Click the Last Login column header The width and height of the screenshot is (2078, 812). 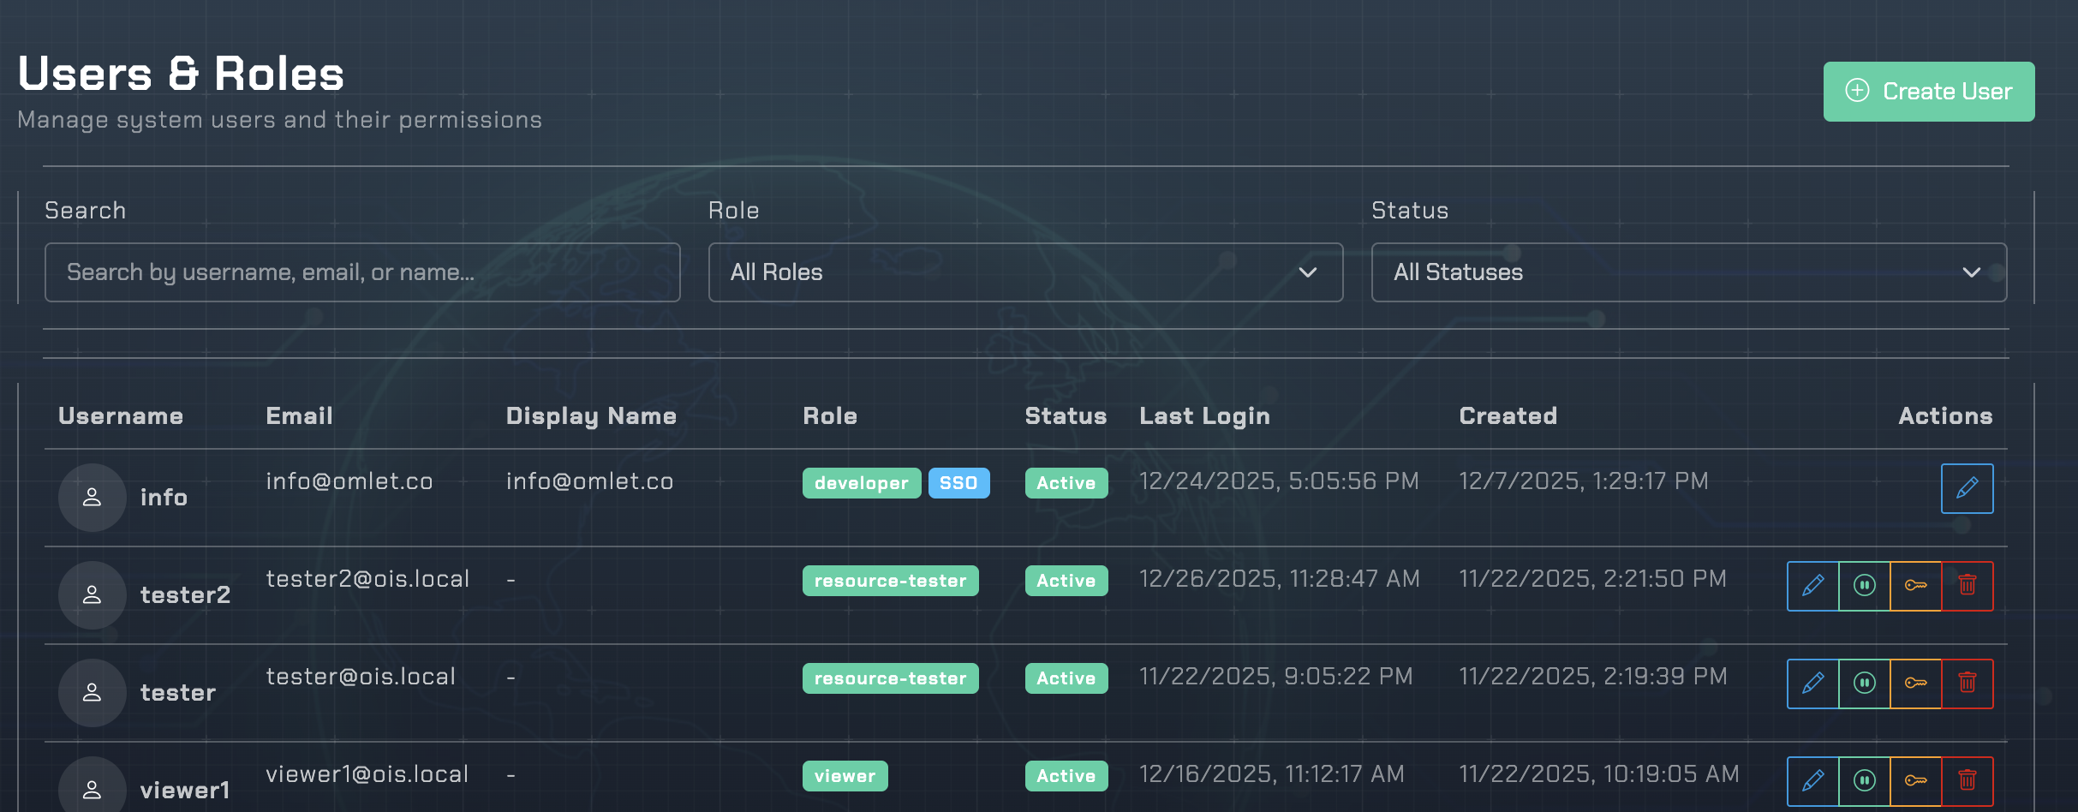coord(1204,416)
